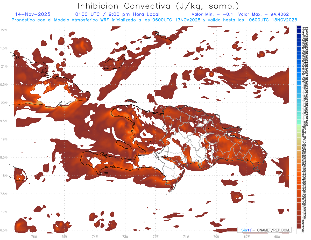311x240 pixels.
Task: Click the '60' color scale value
Action: [304, 153]
